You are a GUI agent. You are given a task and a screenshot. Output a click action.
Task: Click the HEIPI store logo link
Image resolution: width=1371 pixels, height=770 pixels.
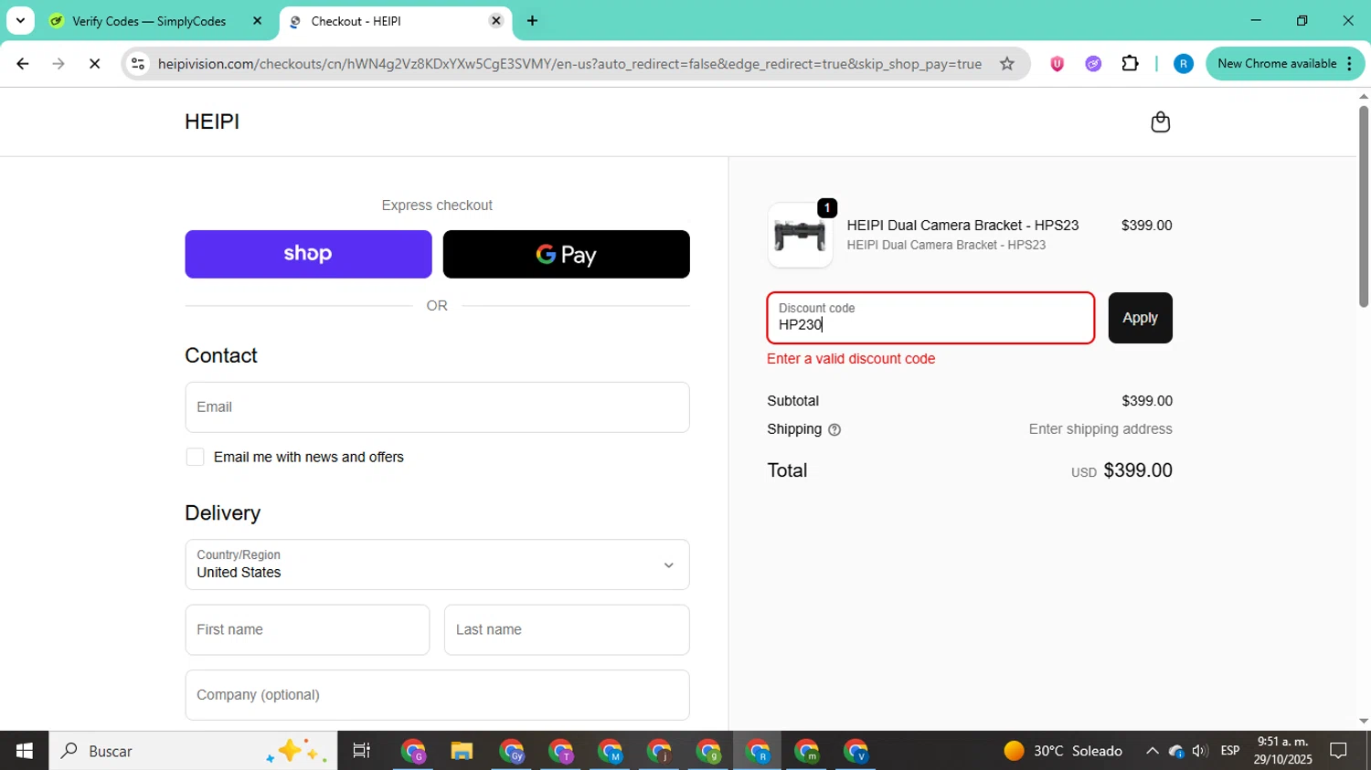[x=212, y=121]
